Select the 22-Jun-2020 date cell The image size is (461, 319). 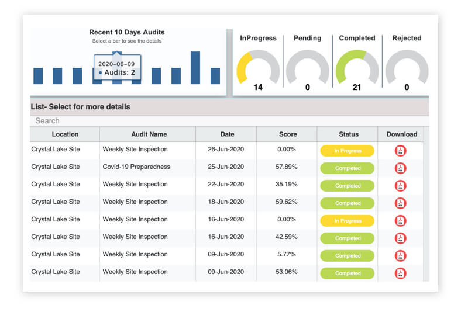coord(226,184)
